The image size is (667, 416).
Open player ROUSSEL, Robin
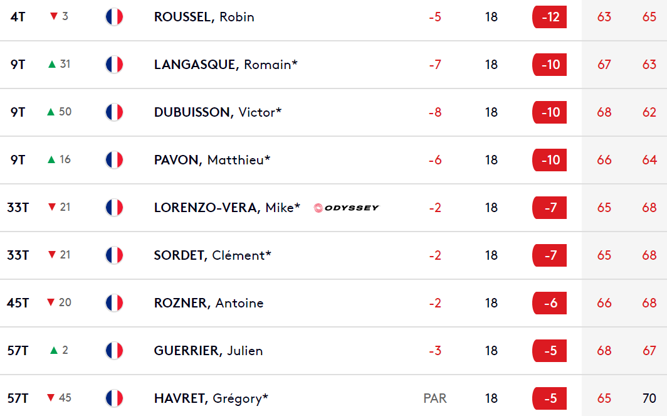point(204,17)
